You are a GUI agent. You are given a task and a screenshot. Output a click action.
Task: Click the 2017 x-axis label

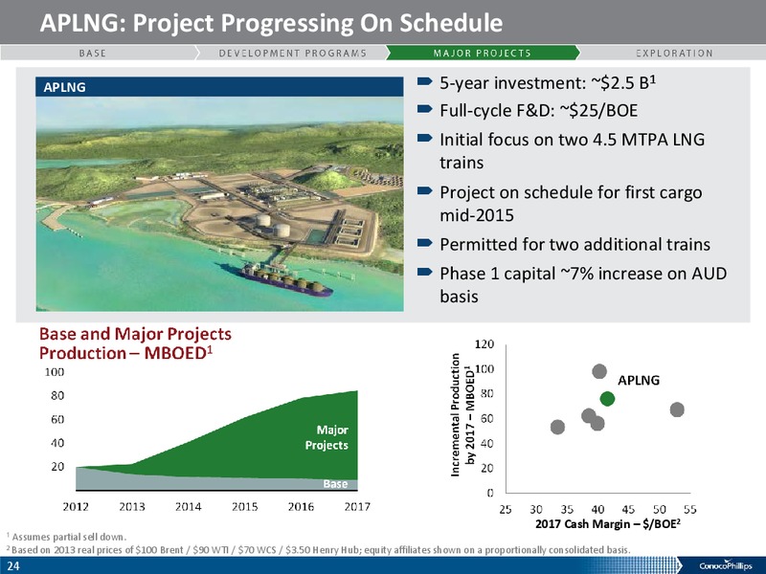357,507
